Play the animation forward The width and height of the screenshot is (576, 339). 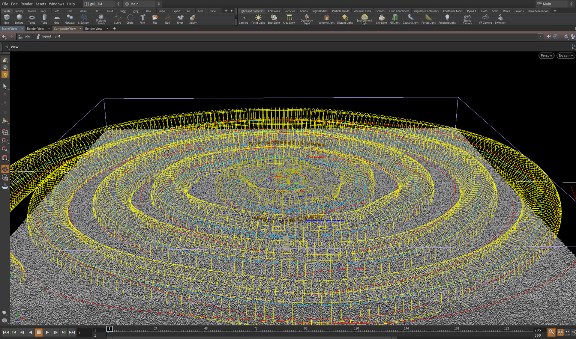(x=47, y=332)
